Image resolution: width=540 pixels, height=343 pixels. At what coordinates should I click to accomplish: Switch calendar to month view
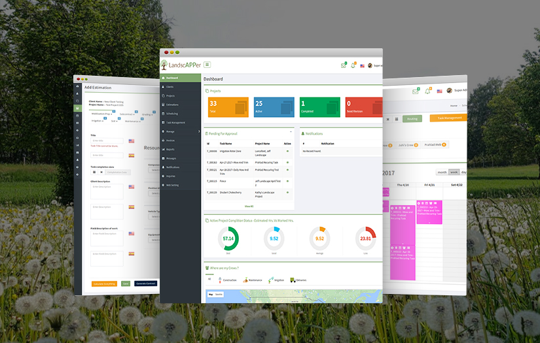pos(442,172)
